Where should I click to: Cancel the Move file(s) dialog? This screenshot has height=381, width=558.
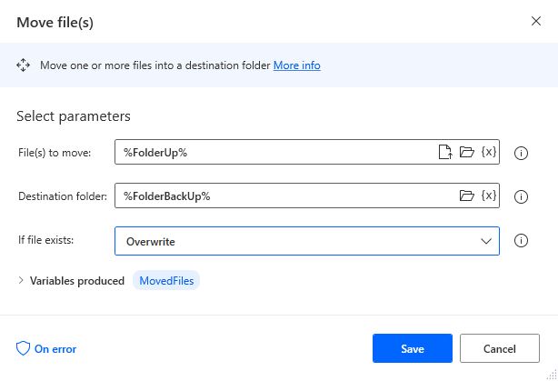[x=500, y=348]
